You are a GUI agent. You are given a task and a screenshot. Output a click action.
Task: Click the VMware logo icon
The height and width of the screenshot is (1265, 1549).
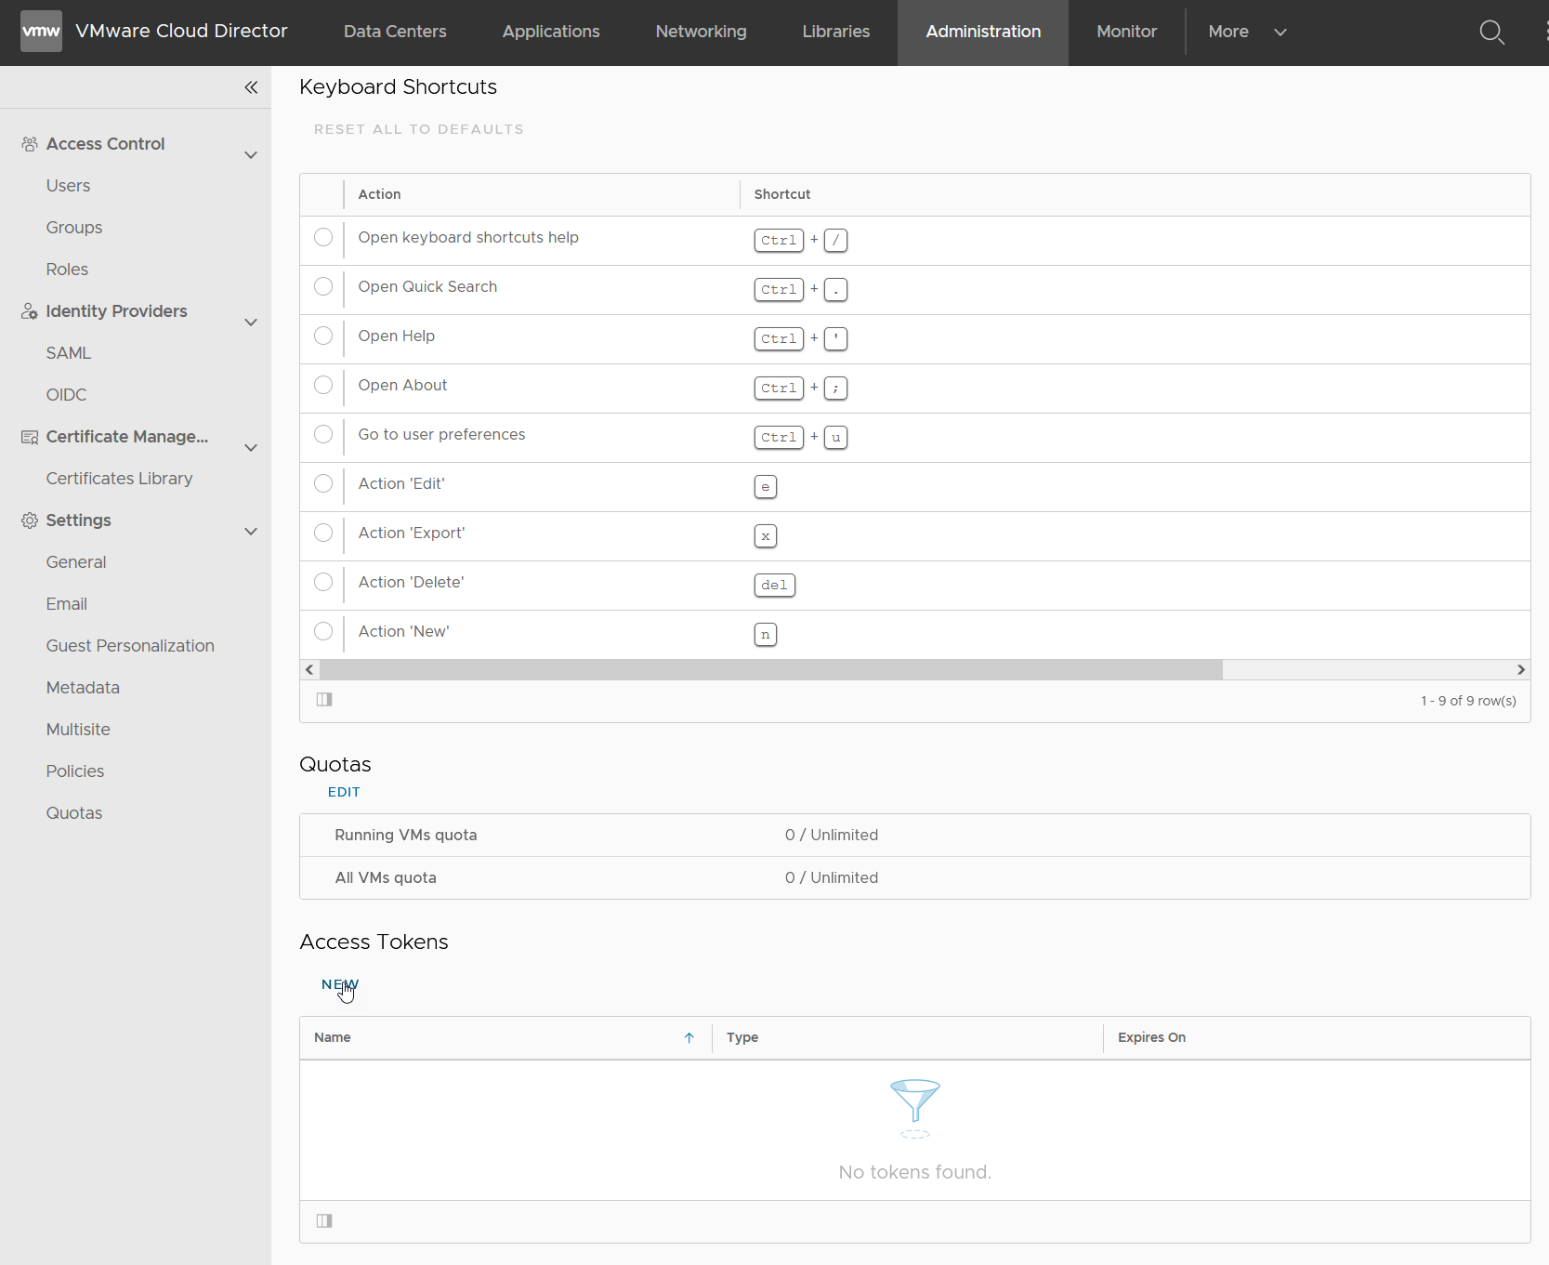(41, 32)
